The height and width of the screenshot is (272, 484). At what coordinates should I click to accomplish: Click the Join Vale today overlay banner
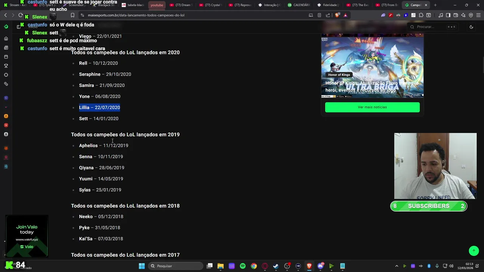[x=27, y=236]
